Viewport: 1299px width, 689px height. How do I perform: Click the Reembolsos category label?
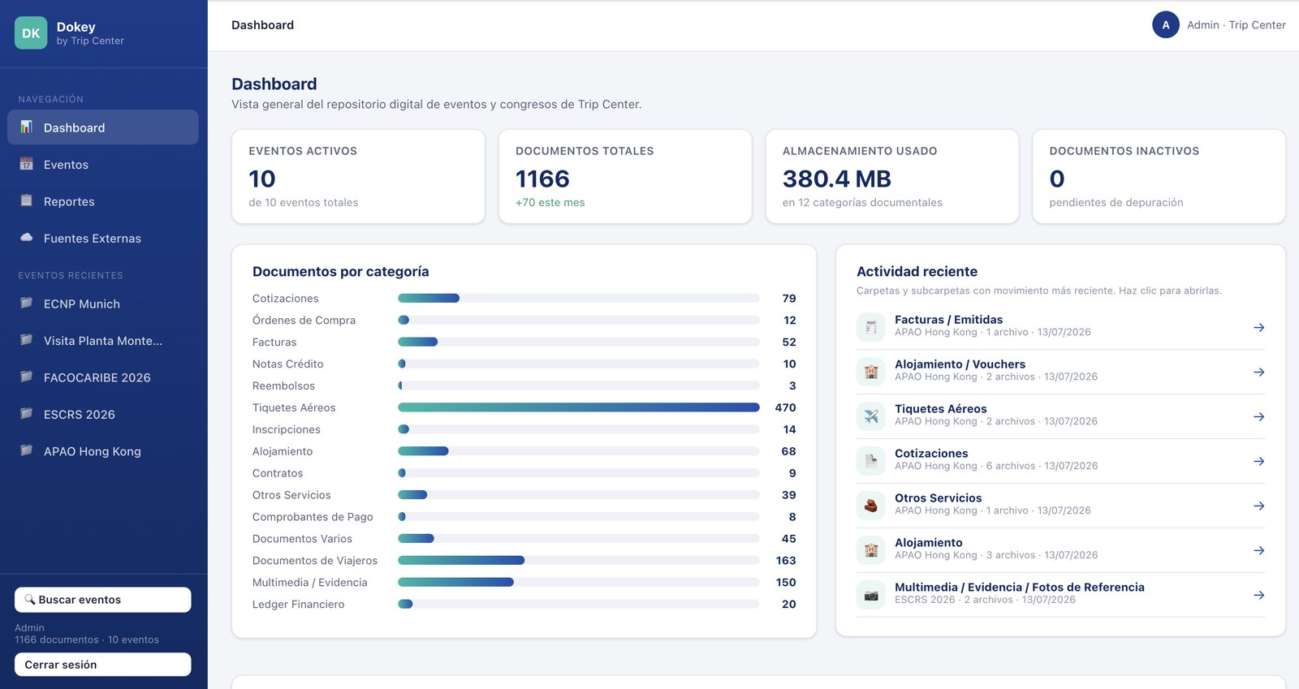tap(283, 386)
